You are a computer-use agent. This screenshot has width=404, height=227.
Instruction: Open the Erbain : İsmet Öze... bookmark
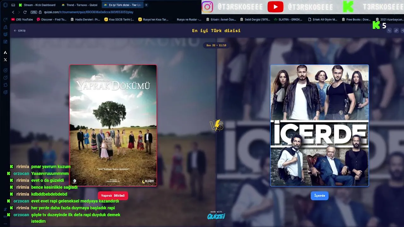(x=221, y=20)
